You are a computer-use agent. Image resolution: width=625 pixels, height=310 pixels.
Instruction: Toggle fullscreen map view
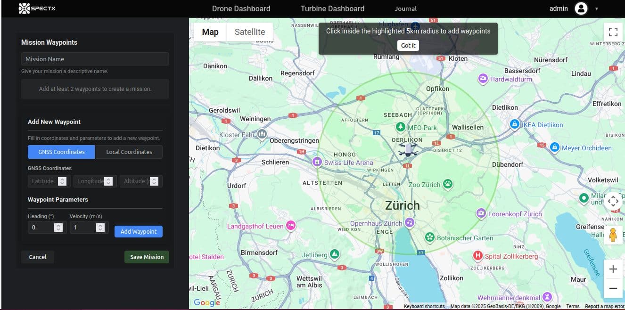coord(613,32)
